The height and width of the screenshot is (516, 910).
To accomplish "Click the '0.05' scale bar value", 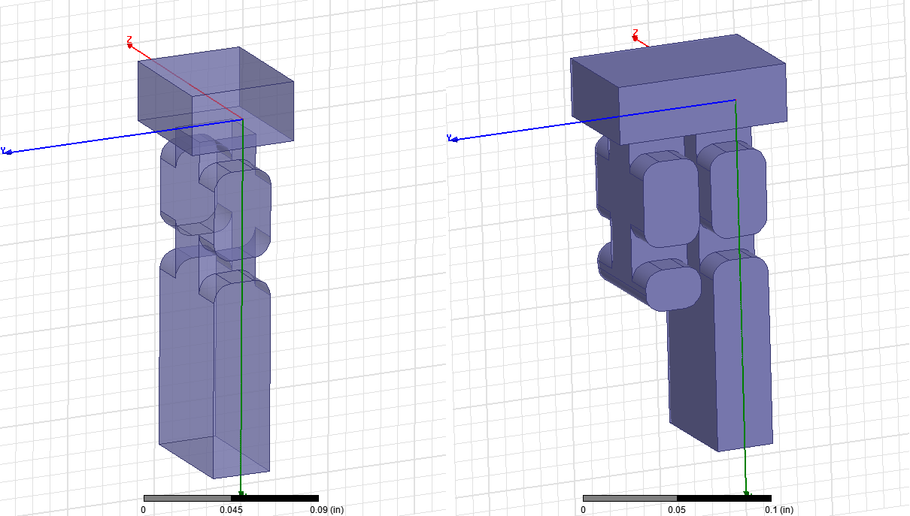I will [676, 509].
